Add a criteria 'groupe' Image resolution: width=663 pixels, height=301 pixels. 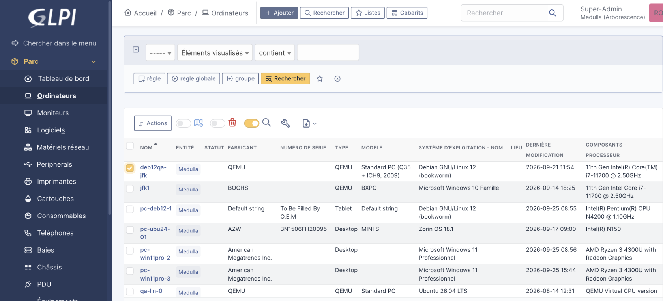[x=240, y=79]
